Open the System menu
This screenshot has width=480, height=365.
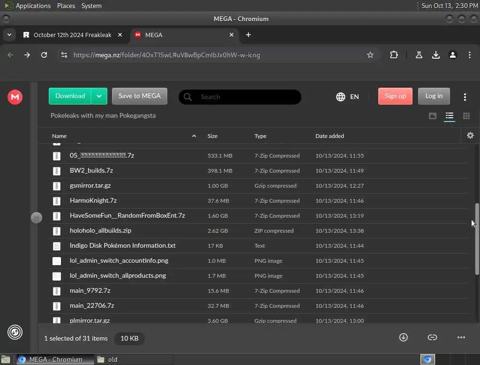(91, 6)
